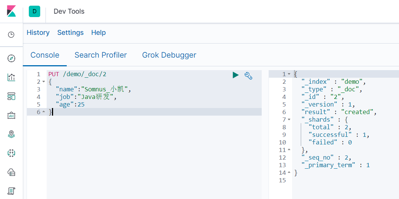399x199 pixels.
Task: Open Dashboard icon in sidebar
Action: [x=11, y=96]
